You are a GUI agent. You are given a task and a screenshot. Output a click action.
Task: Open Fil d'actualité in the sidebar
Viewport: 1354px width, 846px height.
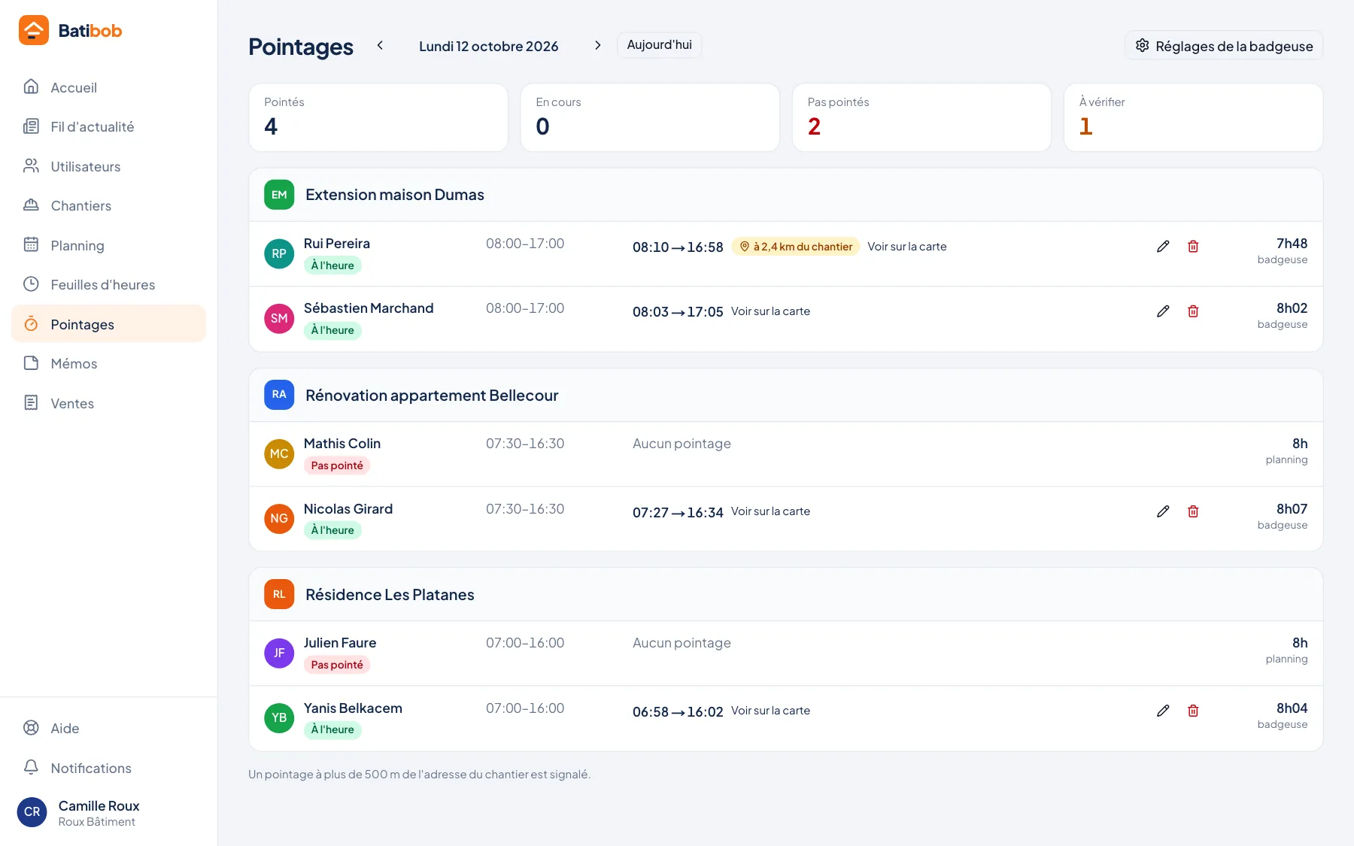click(109, 126)
